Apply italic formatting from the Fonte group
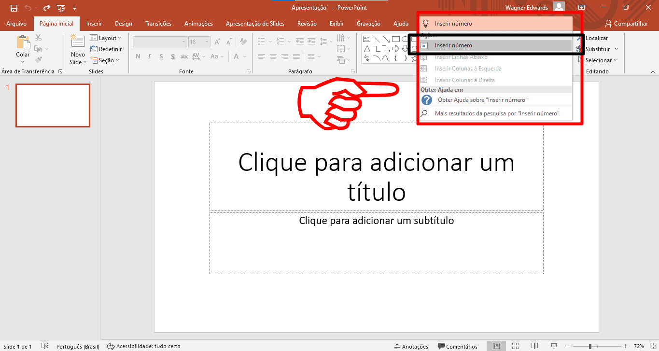 coord(149,56)
